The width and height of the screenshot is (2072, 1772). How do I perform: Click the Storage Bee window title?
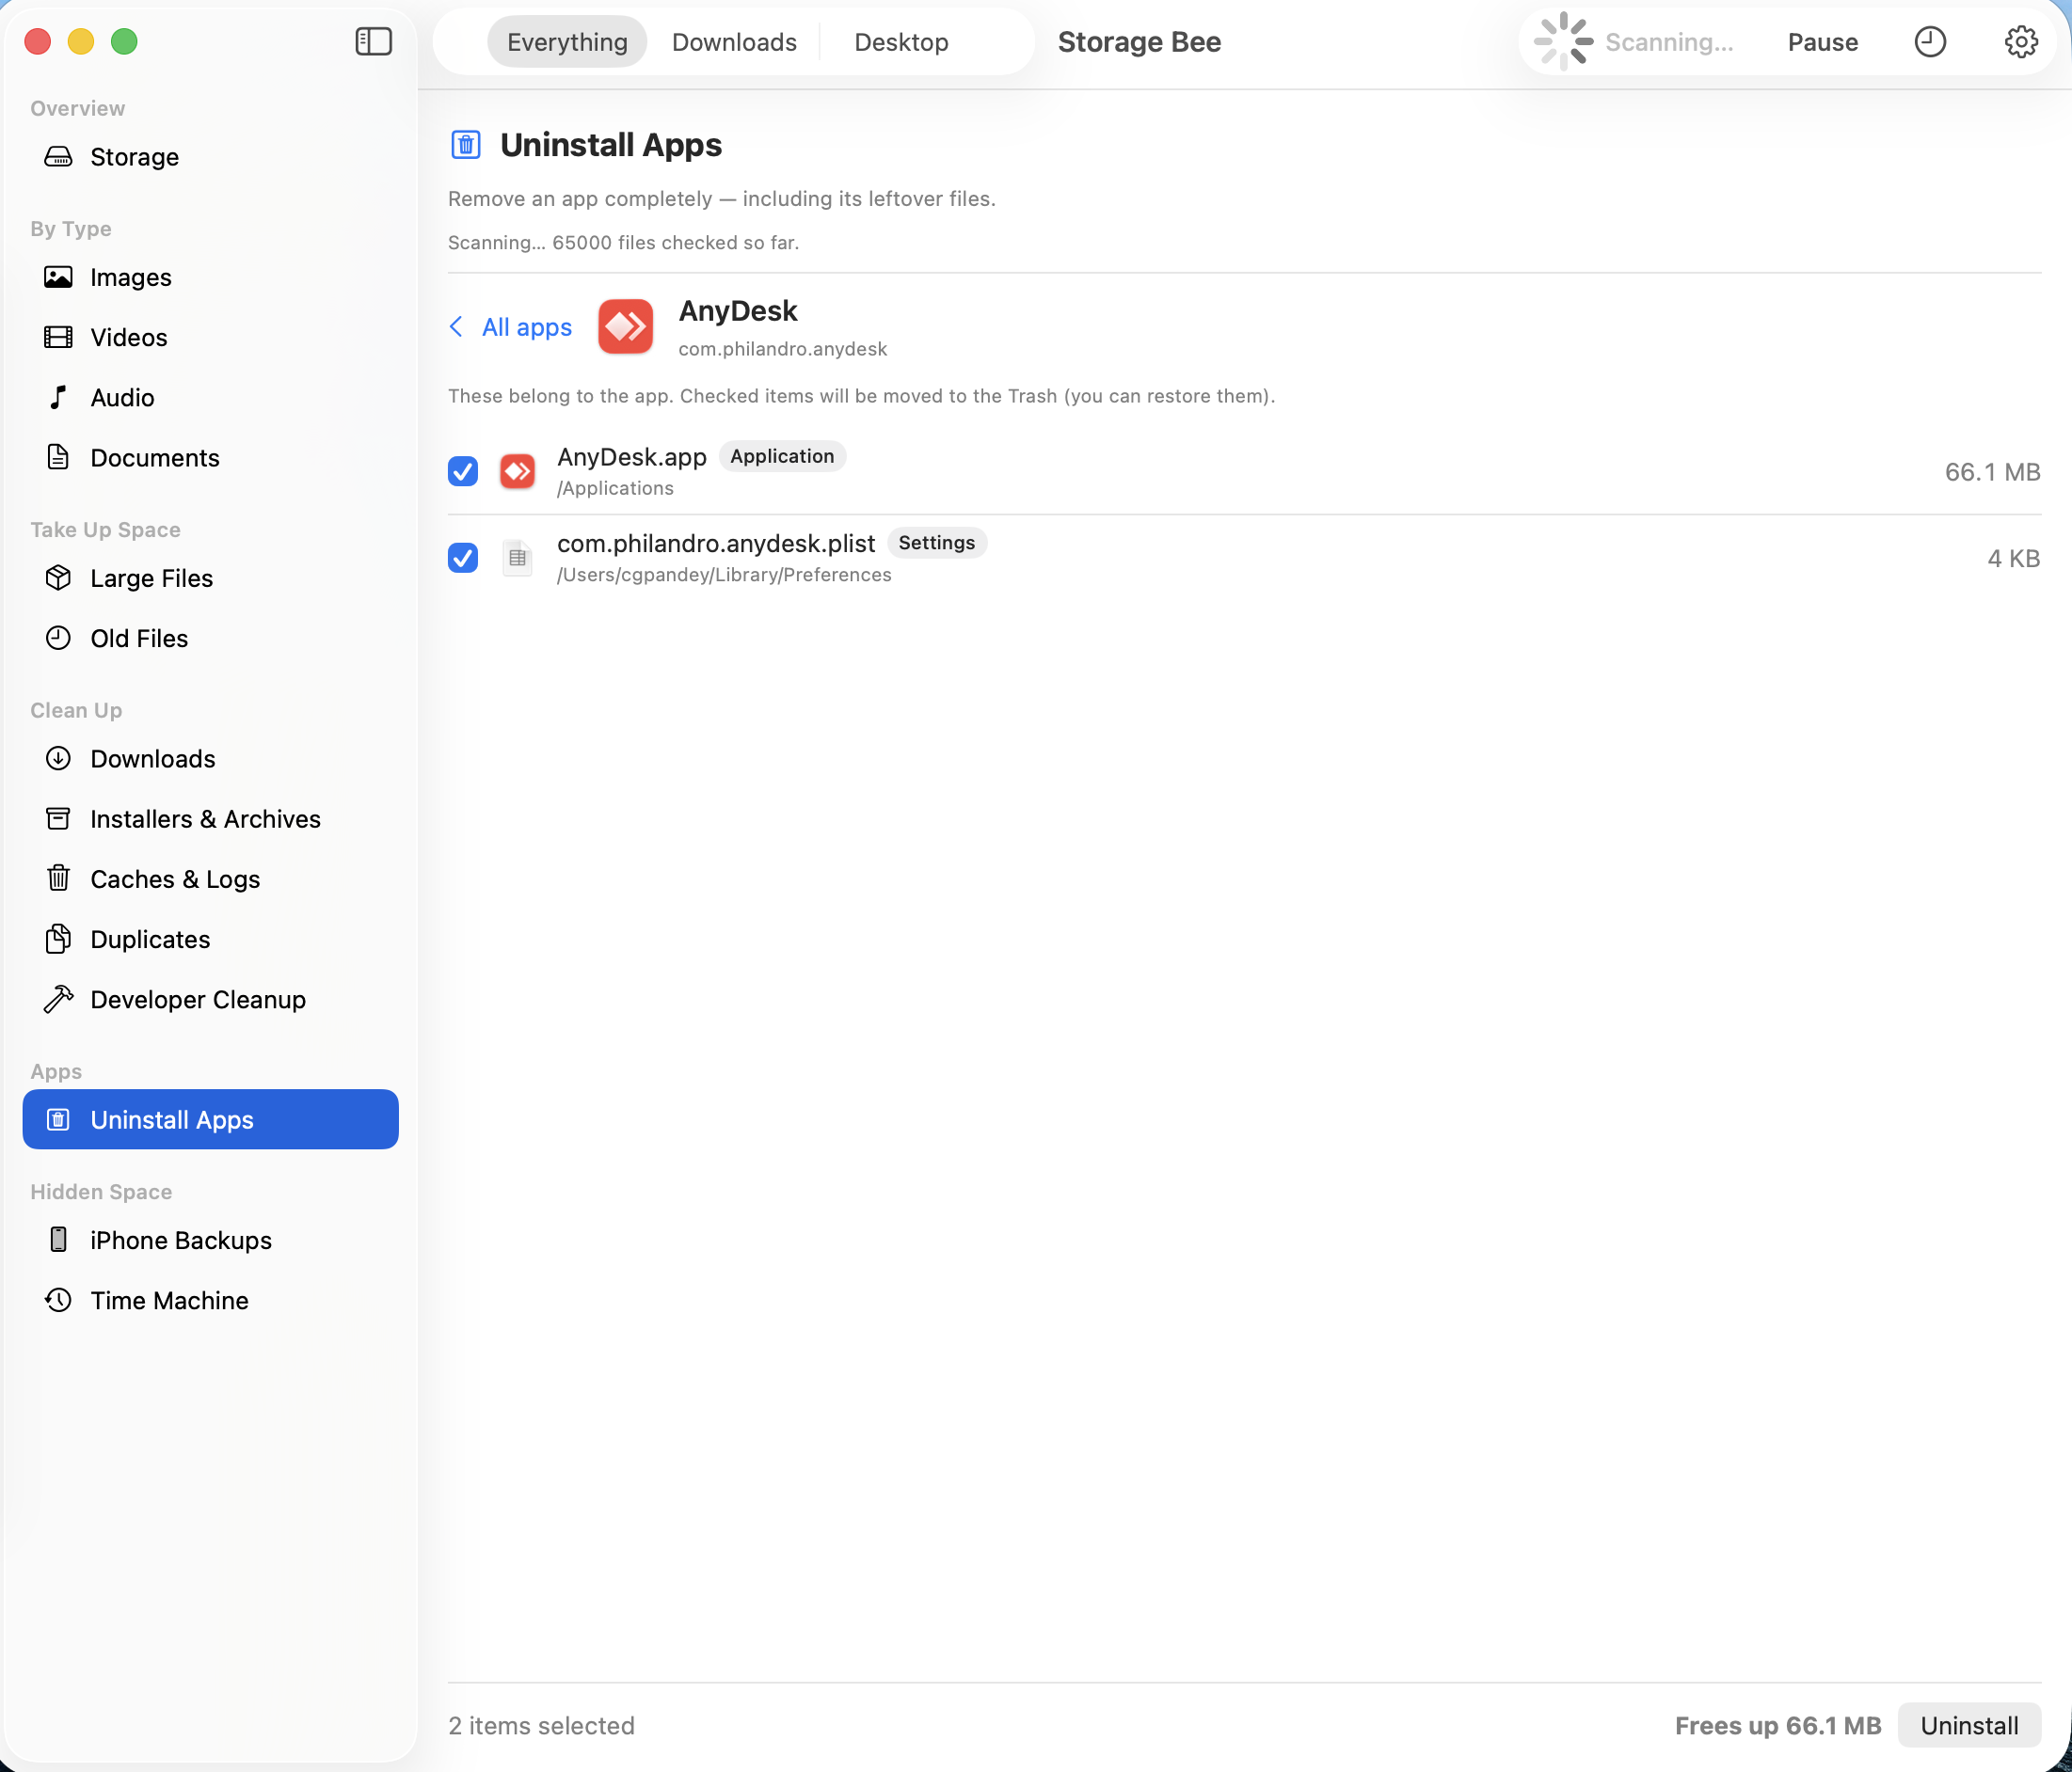click(x=1139, y=42)
